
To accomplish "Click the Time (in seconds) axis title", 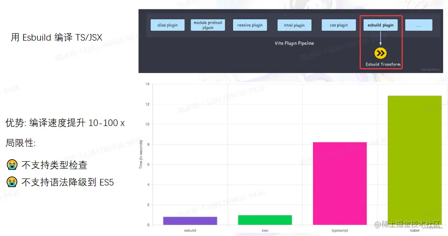I will (x=140, y=154).
